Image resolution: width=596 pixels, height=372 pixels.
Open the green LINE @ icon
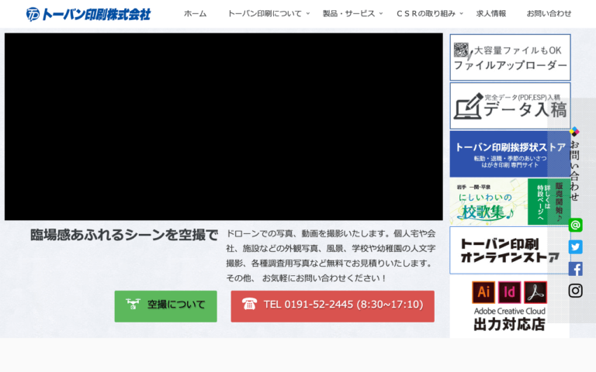tap(576, 225)
